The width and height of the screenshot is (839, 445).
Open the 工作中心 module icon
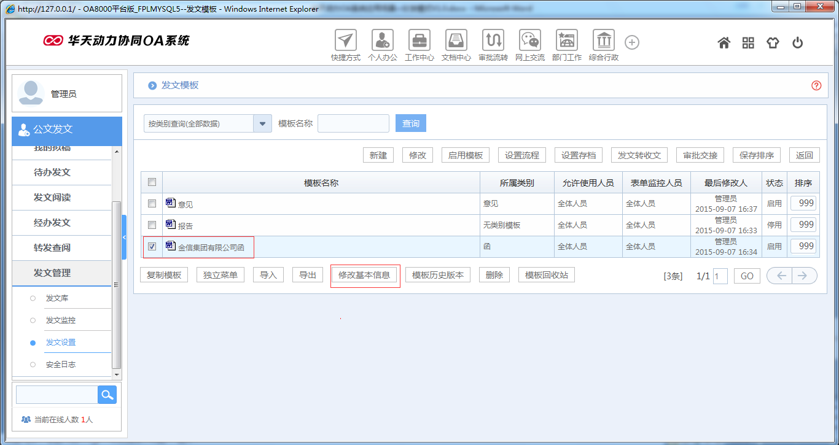419,42
